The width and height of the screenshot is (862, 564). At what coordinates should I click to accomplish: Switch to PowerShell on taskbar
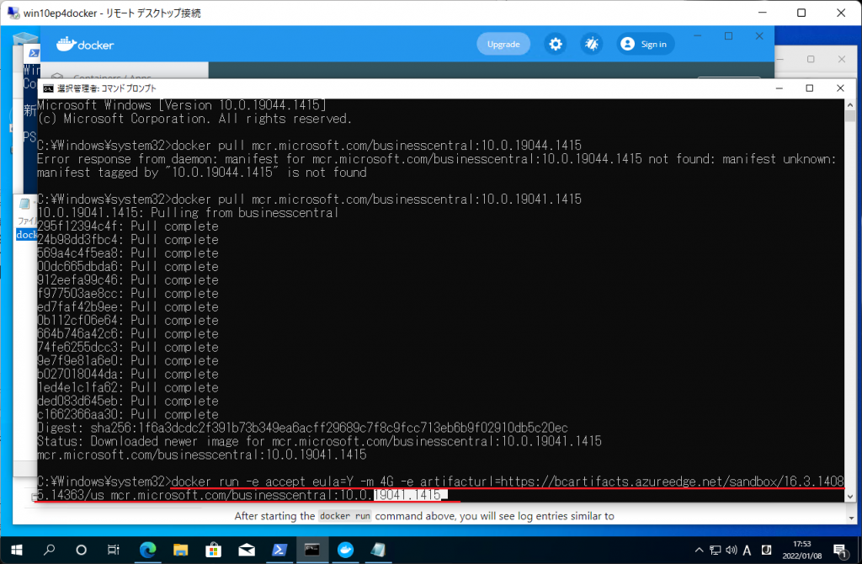[279, 550]
